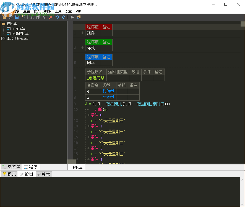Viewport: 245px width, 207px height.
Task: Open 图片 (images) tree node
Action: [x=17, y=38]
